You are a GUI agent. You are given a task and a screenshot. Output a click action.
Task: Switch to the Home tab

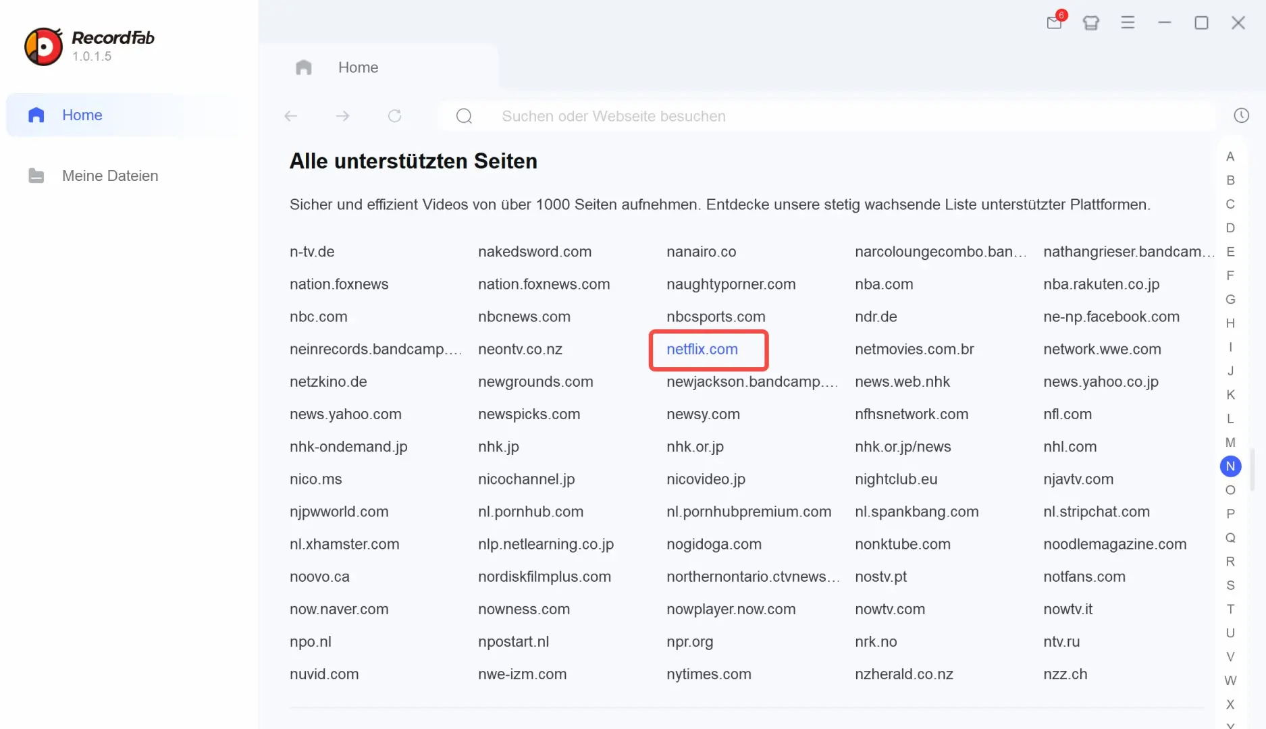pos(378,67)
